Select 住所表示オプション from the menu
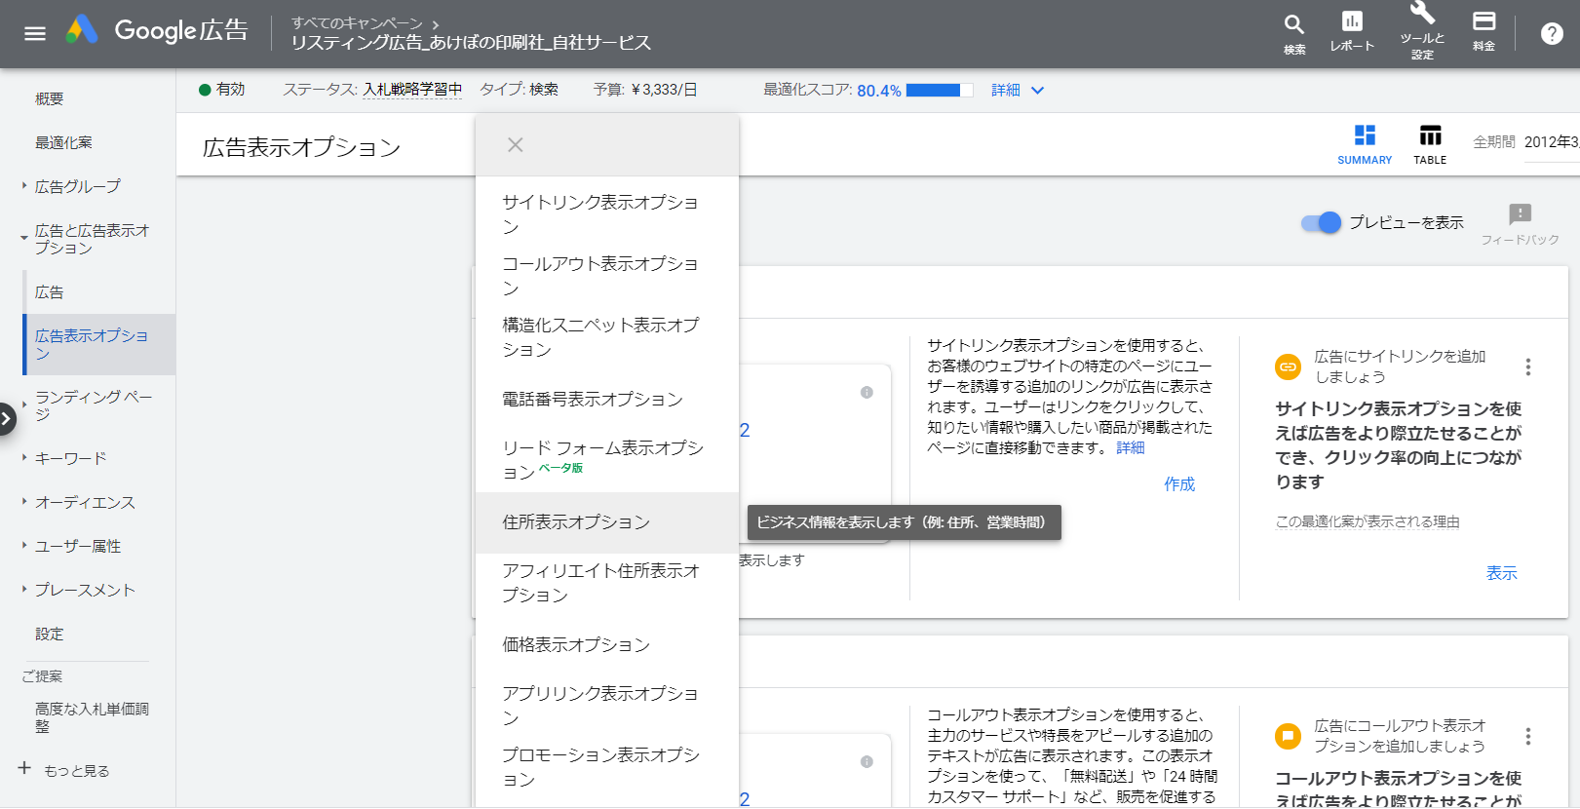1580x809 pixels. (x=576, y=522)
